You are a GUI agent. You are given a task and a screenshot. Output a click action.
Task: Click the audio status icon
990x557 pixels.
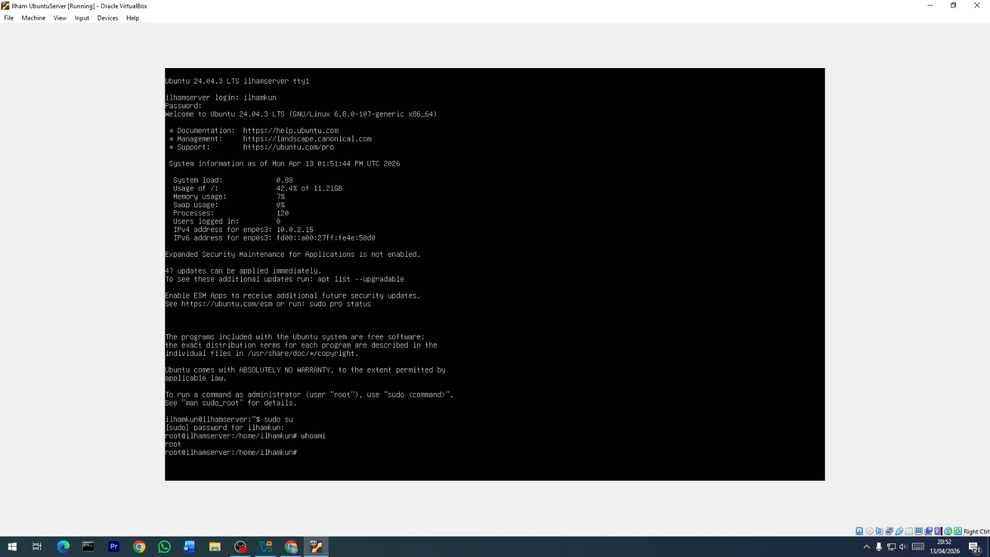tap(879, 531)
